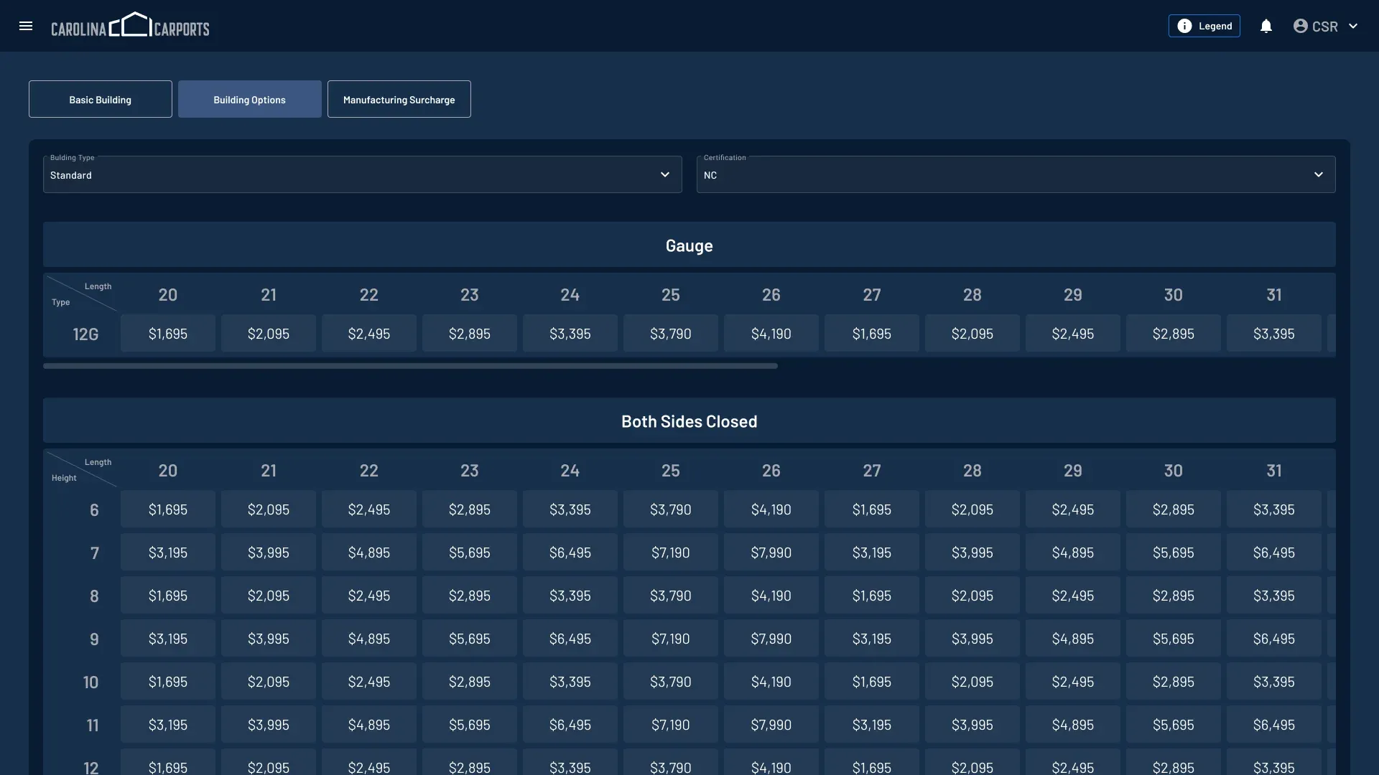
Task: Click the height 10 row label
Action: [x=90, y=682]
